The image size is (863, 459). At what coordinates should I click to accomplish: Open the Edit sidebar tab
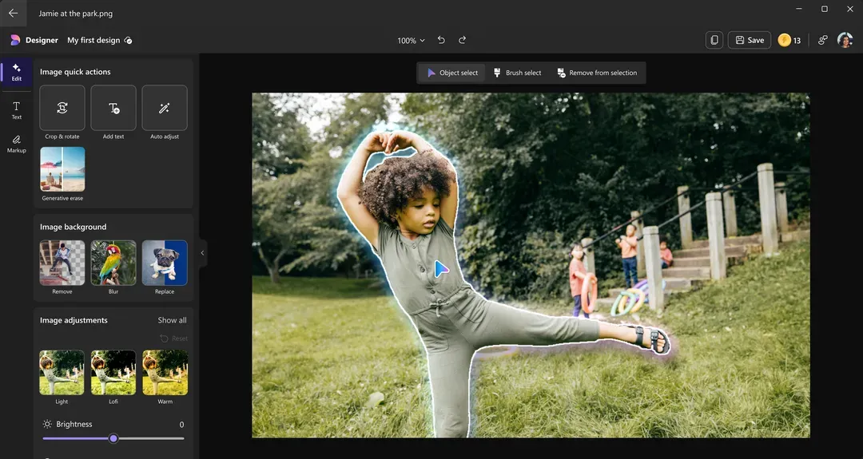[x=17, y=72]
